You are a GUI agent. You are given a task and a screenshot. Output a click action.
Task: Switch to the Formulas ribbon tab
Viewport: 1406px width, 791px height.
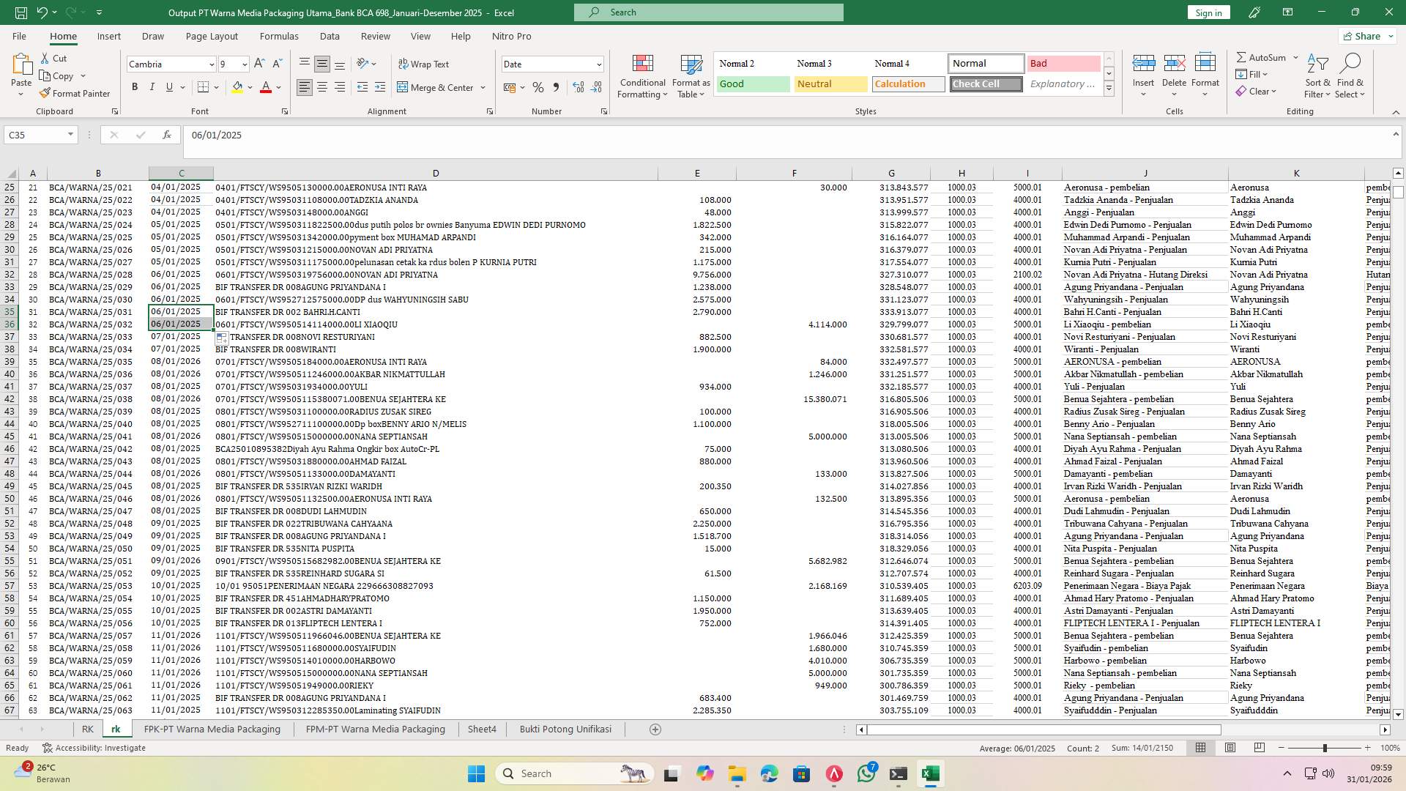coord(279,36)
